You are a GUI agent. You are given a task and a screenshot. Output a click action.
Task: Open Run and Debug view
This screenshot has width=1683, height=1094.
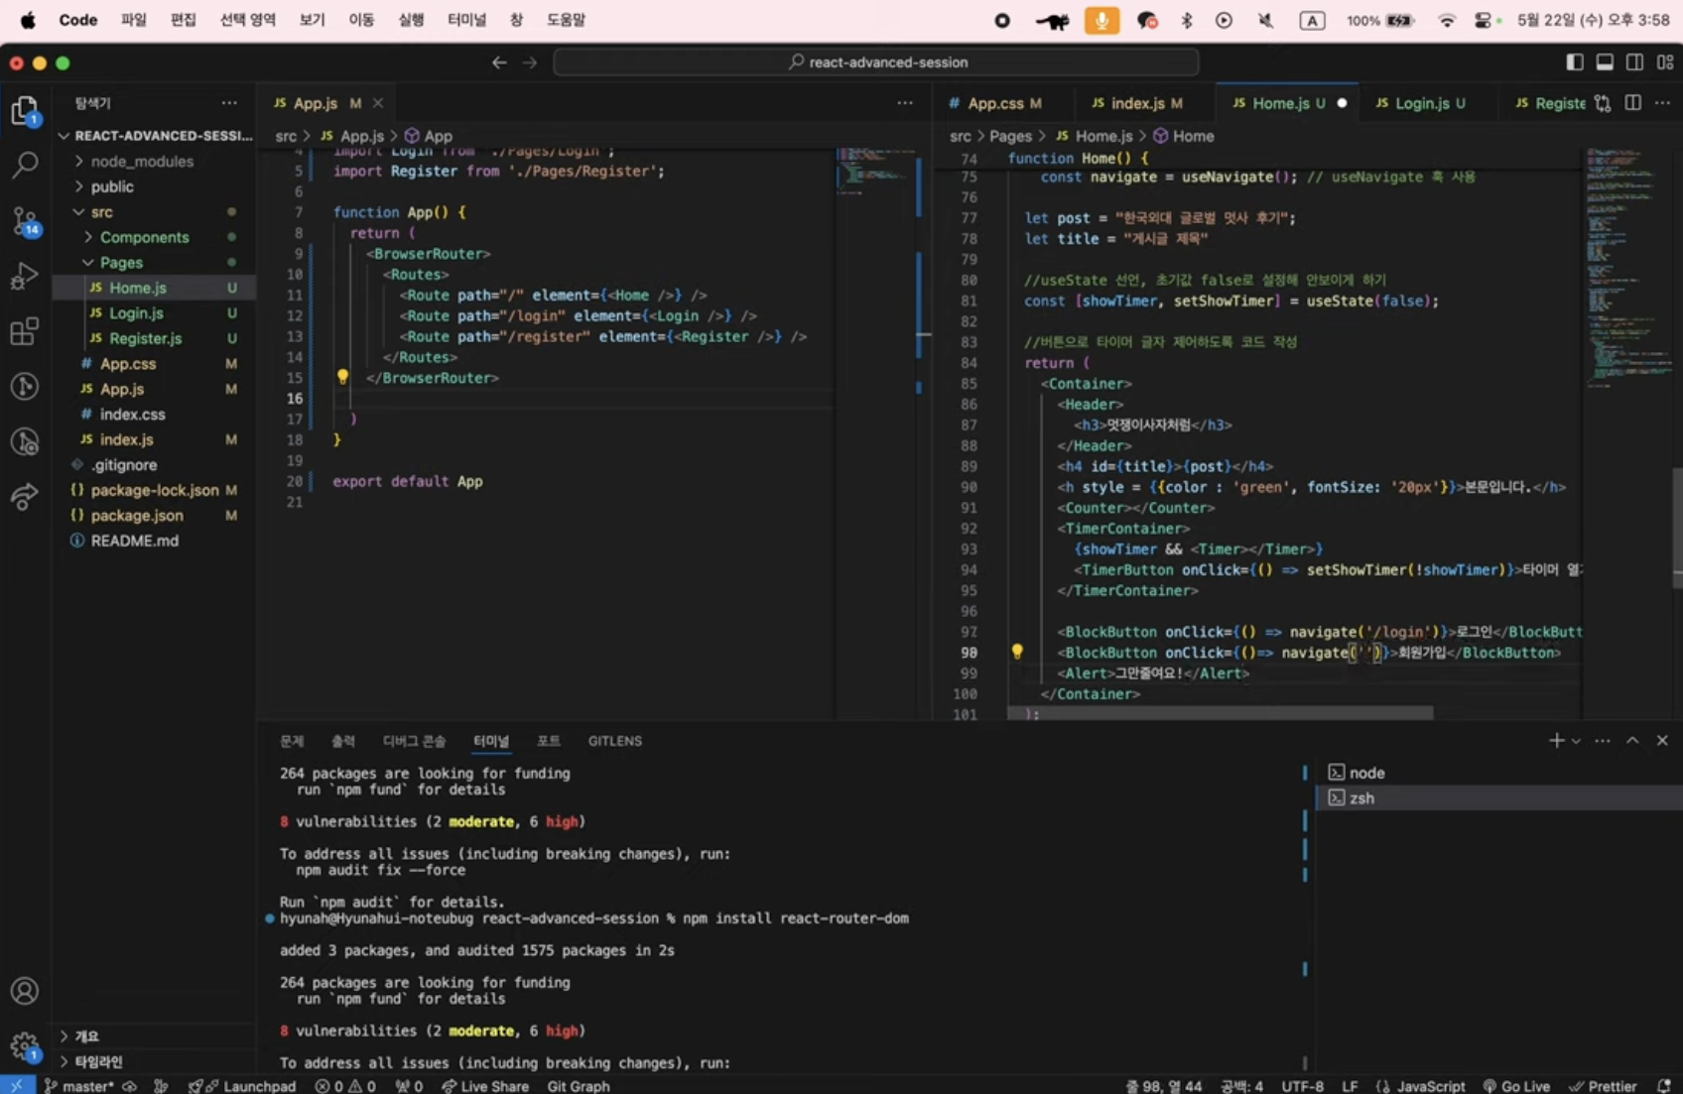25,276
